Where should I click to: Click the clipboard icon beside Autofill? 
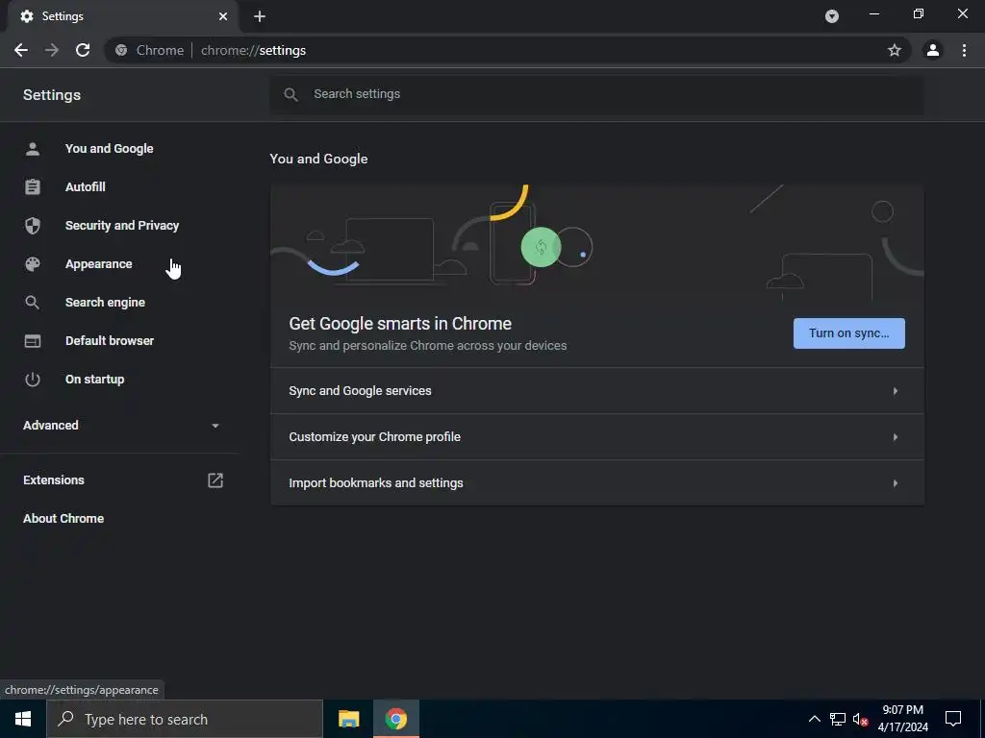click(x=33, y=187)
